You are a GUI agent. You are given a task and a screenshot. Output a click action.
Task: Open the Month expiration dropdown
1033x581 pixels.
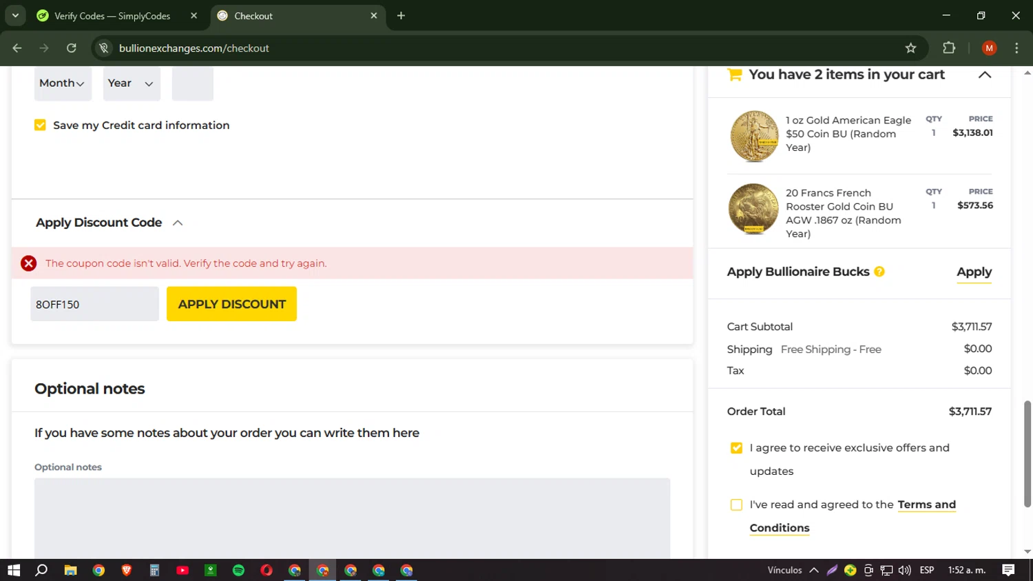[x=63, y=83]
